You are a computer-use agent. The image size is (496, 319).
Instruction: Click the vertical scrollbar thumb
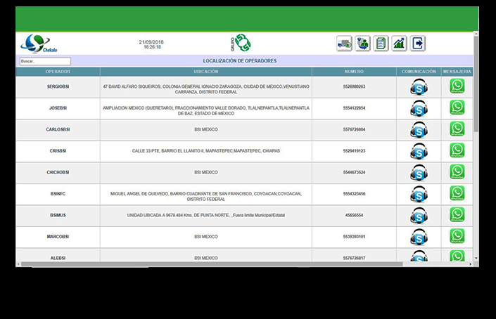point(476,84)
